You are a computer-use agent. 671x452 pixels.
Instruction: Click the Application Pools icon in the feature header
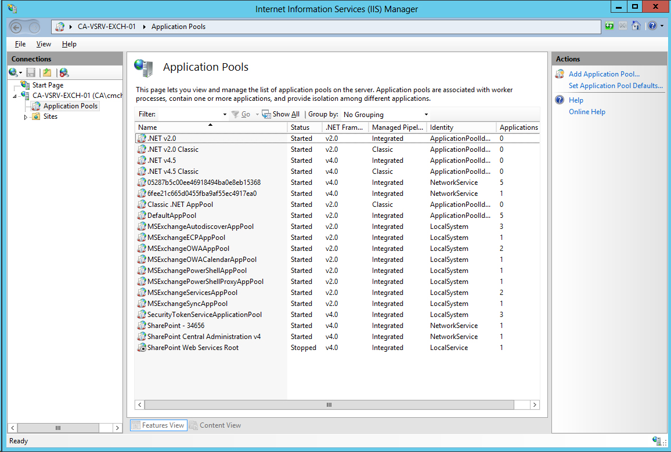[143, 66]
